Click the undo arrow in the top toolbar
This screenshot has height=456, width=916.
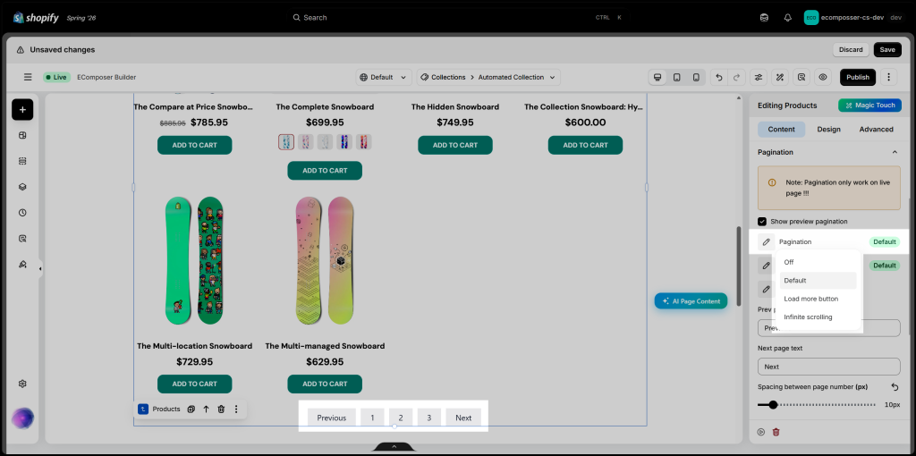pos(719,77)
